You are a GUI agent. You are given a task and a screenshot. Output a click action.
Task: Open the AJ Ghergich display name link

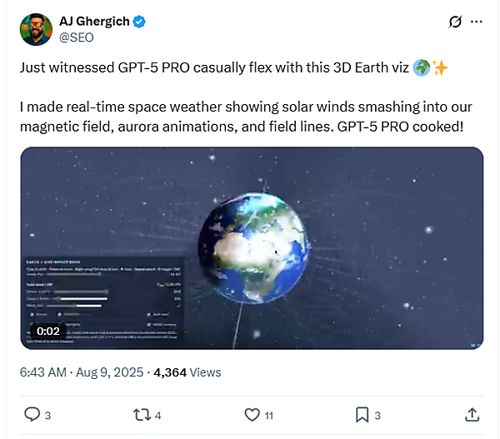point(93,21)
